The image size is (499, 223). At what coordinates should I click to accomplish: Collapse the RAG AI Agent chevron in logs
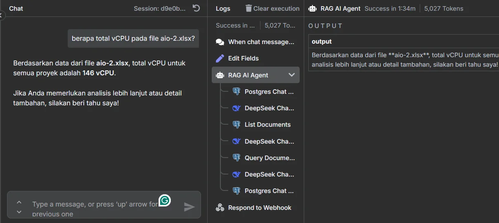(x=291, y=75)
